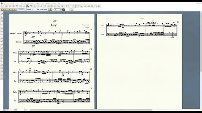Click the horizontal scrollbar at bottom
This screenshot has height=113, width=202.
(91, 110)
